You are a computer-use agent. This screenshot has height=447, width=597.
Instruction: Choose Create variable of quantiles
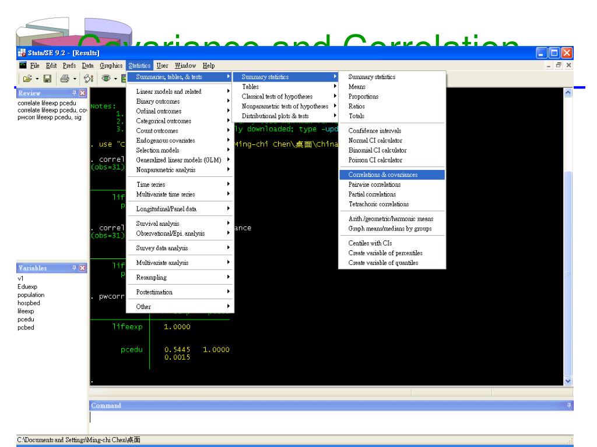pyautogui.click(x=392, y=262)
